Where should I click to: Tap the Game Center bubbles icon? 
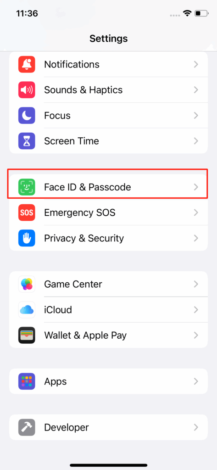point(27,284)
